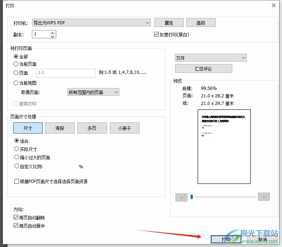Toggle the 每页自动居中 checkbox
This screenshot has height=247, width=282.
(16, 225)
